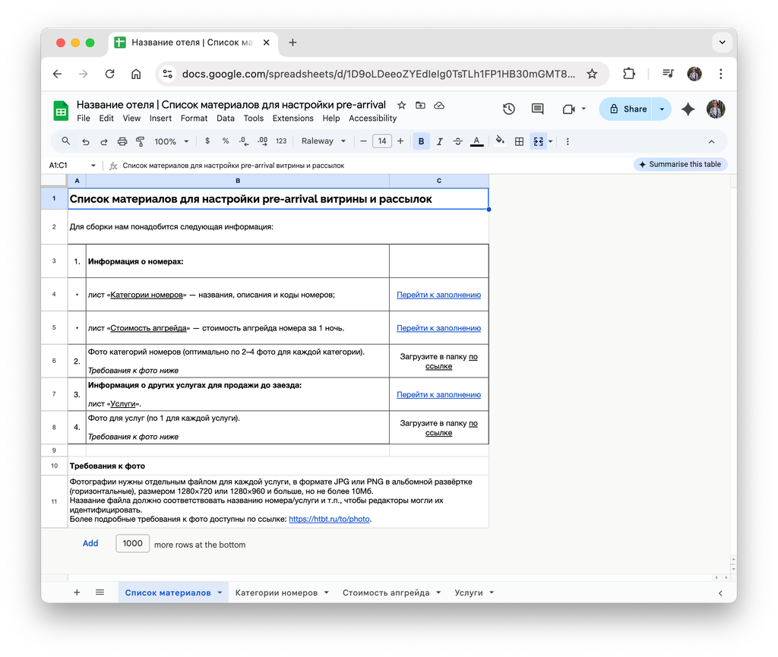
Task: Click the 1000 rows input field
Action: pyautogui.click(x=132, y=544)
